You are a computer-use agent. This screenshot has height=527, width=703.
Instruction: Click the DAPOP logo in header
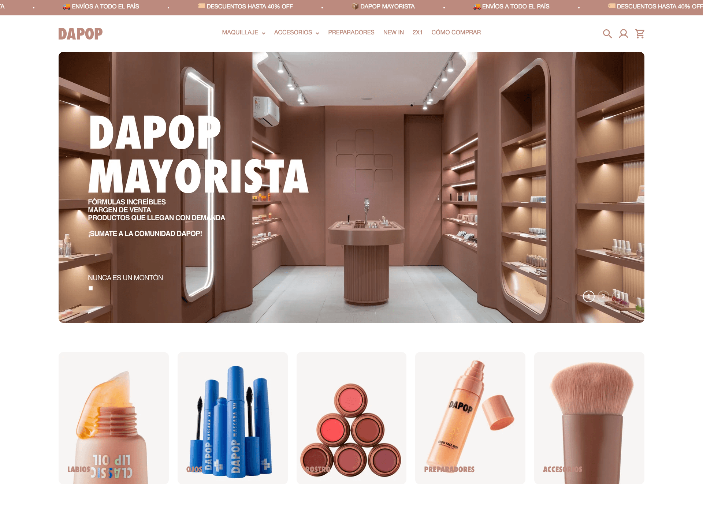81,34
